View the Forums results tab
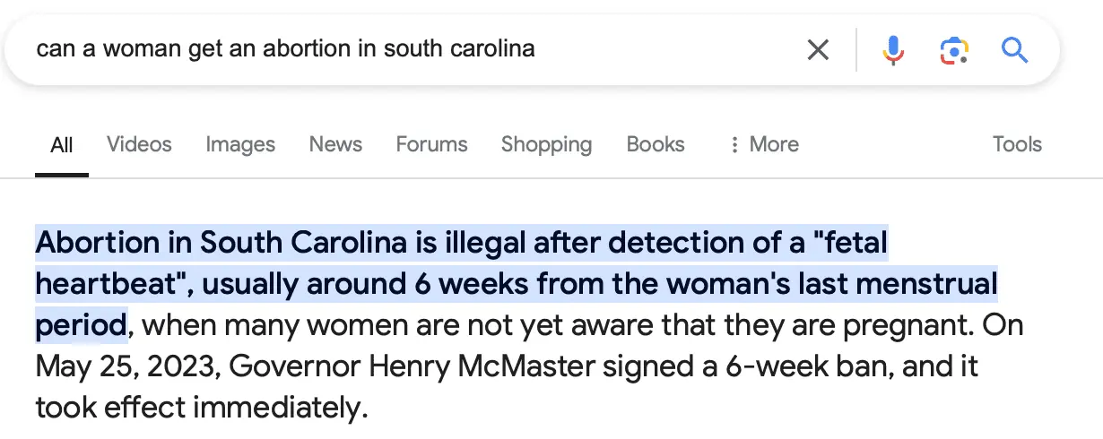Image resolution: width=1103 pixels, height=439 pixels. [431, 144]
